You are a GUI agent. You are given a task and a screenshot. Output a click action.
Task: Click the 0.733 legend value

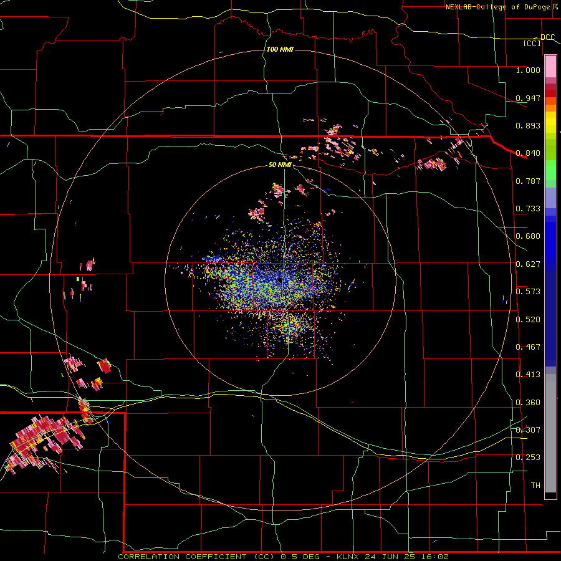point(528,209)
